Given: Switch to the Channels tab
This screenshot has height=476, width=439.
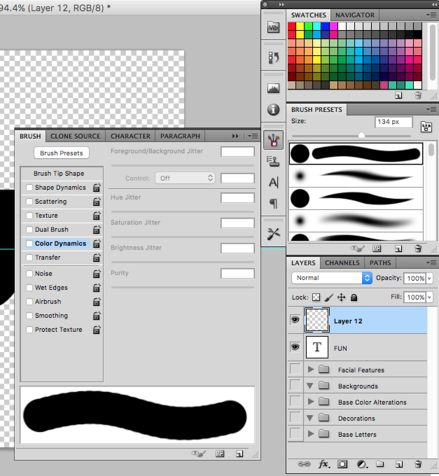Looking at the screenshot, I should (342, 263).
